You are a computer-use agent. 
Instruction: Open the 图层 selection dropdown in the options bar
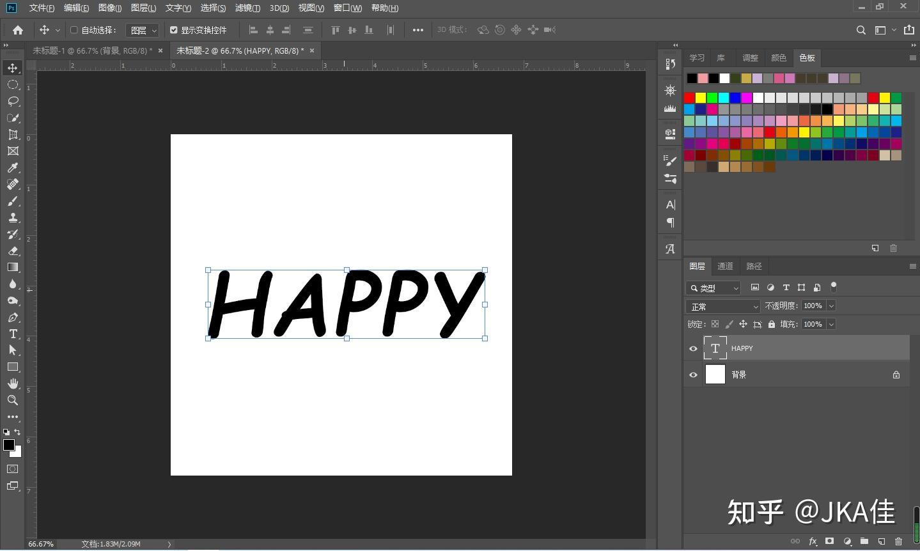tap(142, 29)
